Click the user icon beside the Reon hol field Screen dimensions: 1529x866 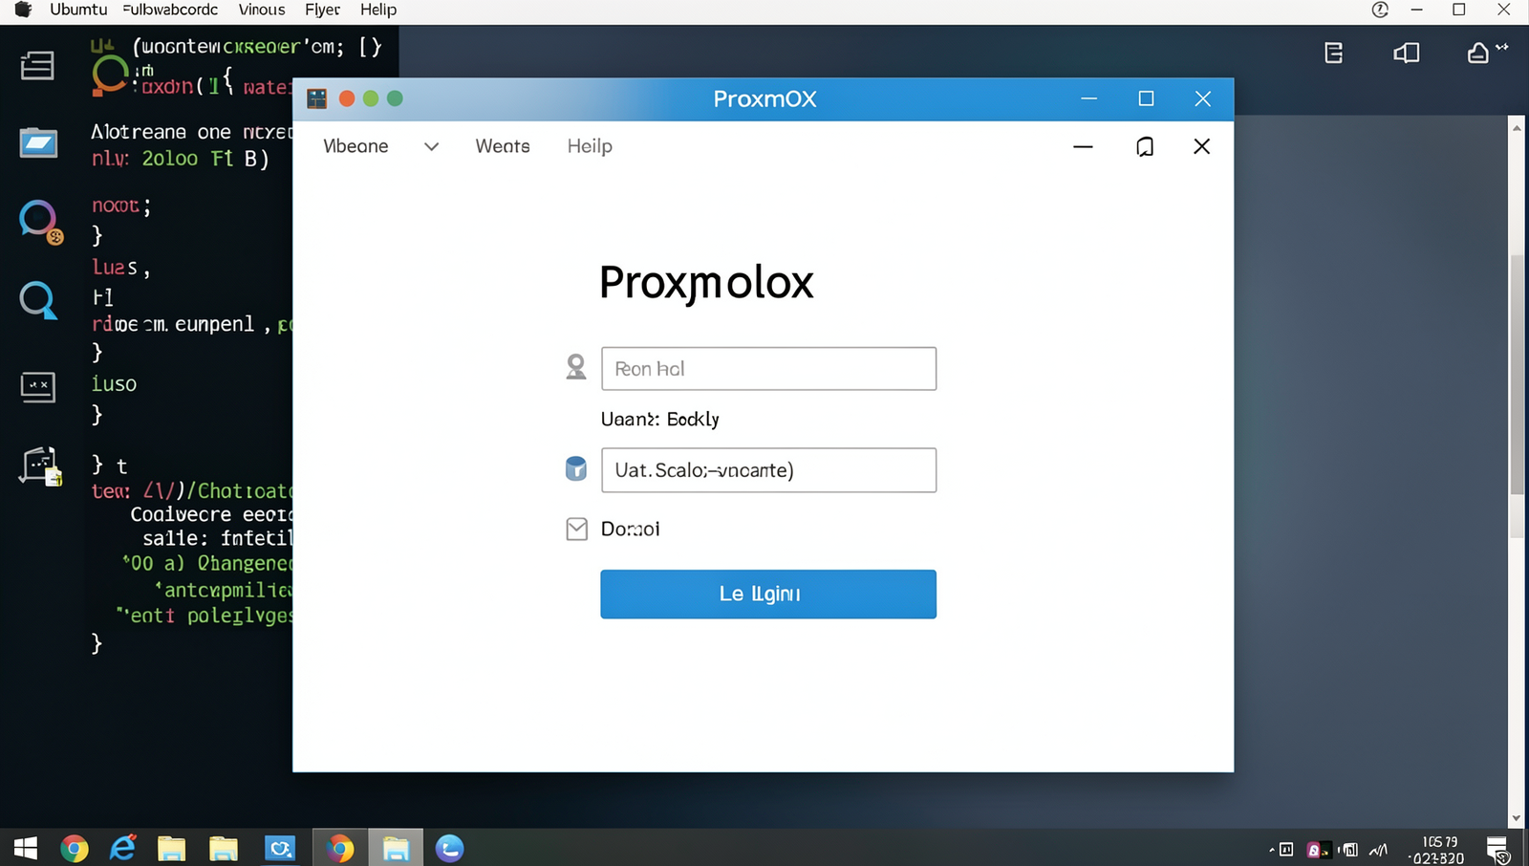point(576,367)
